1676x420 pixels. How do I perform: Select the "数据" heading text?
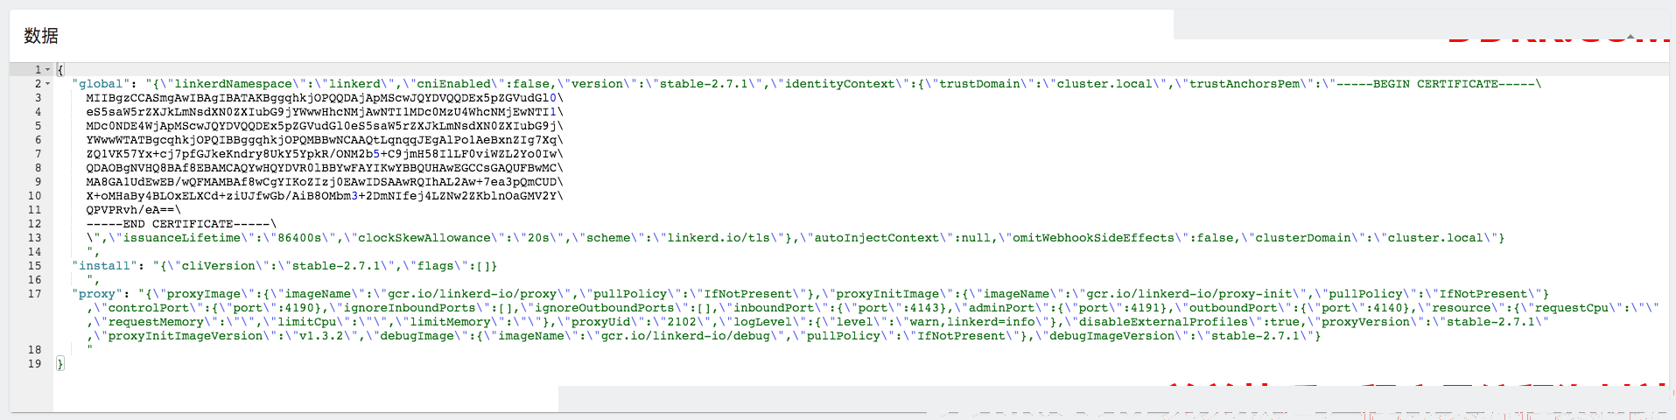41,36
